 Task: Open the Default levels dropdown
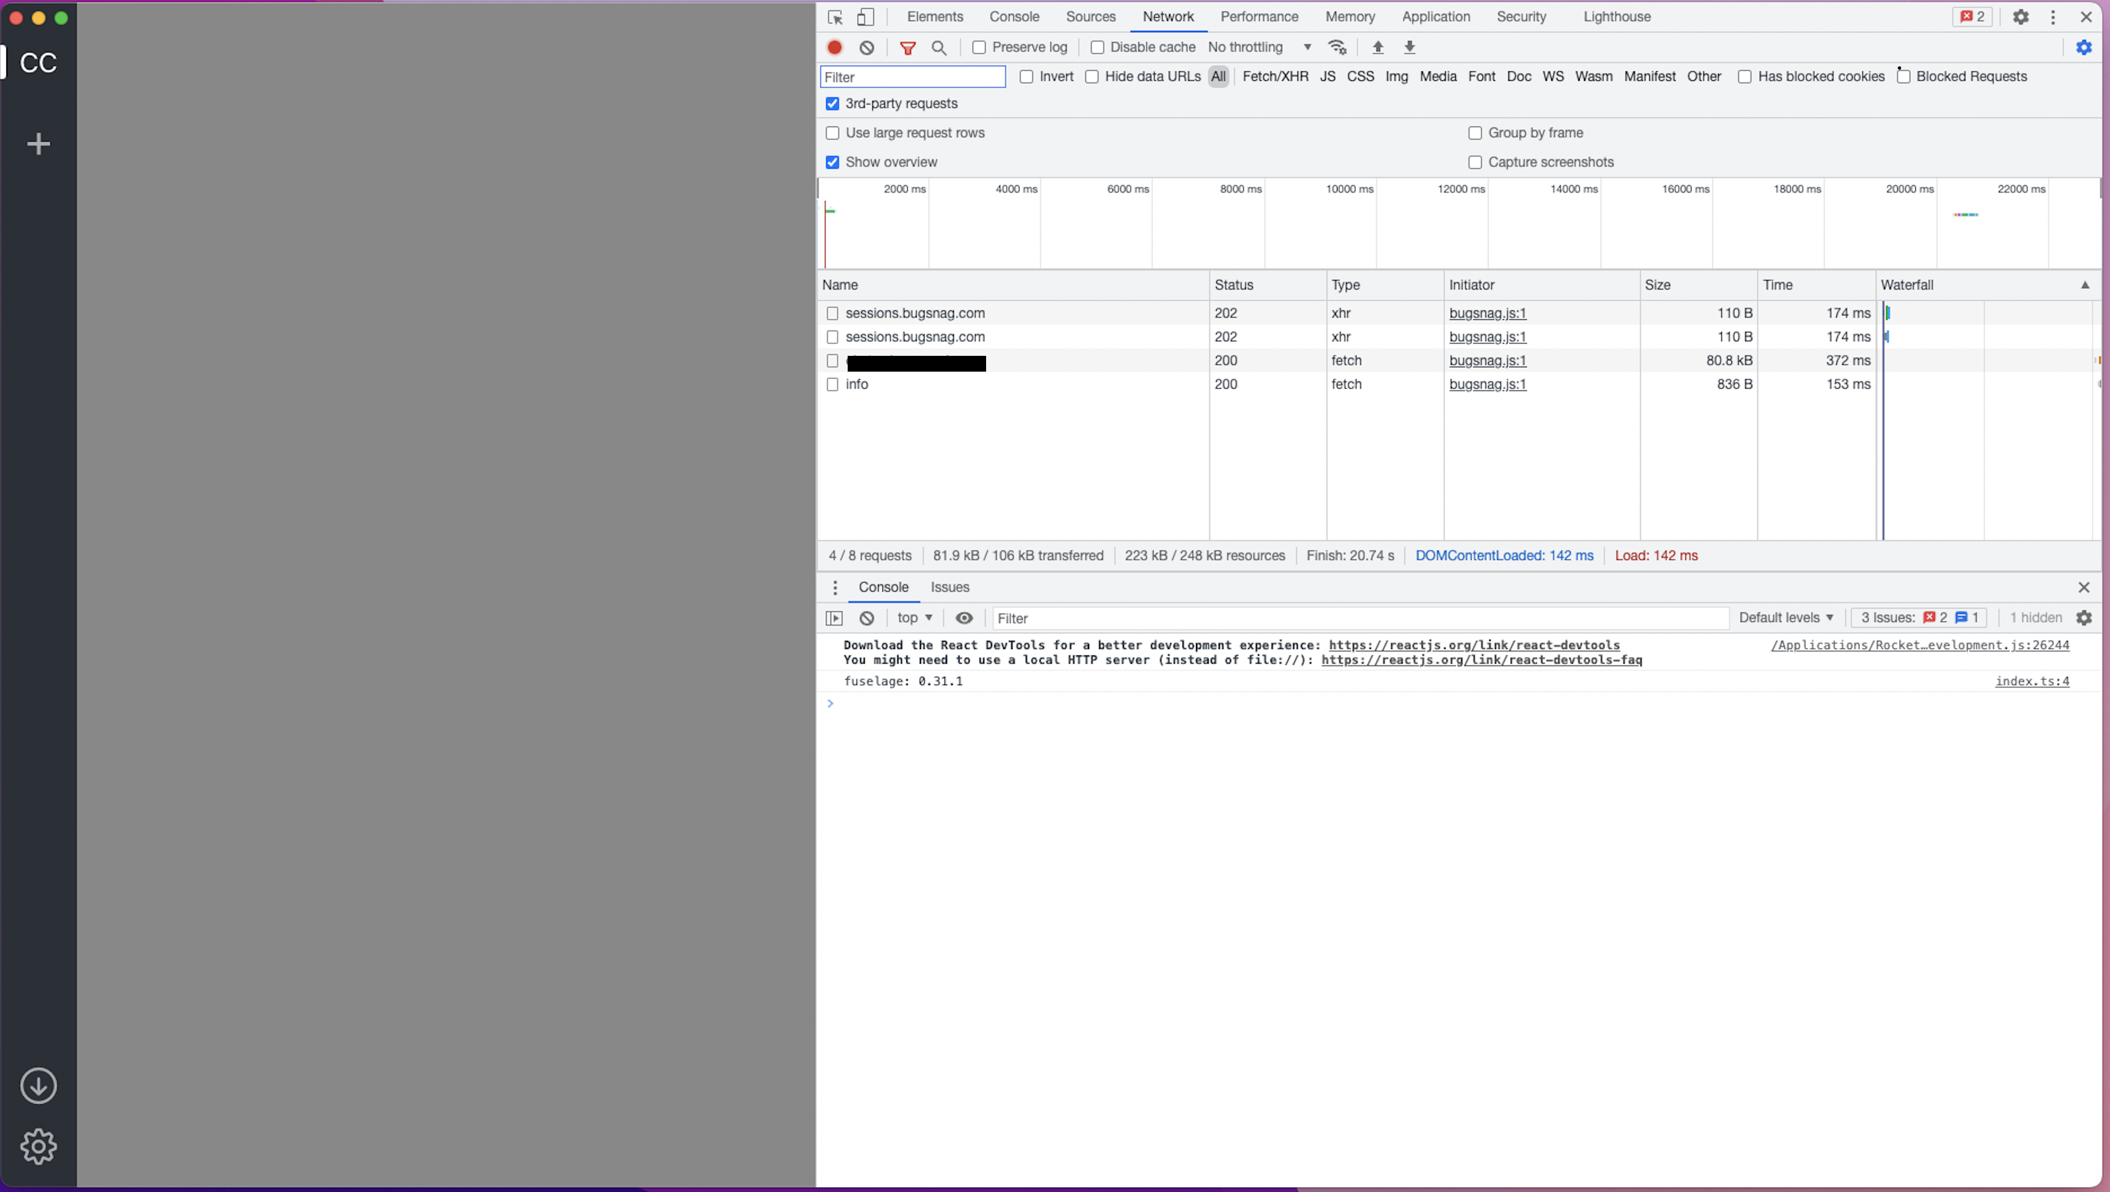(1786, 617)
